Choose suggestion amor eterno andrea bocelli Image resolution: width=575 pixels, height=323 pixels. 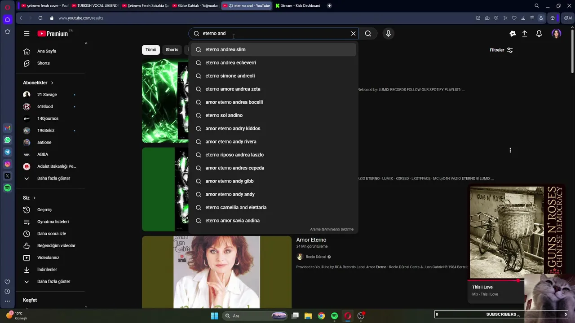pos(274,102)
